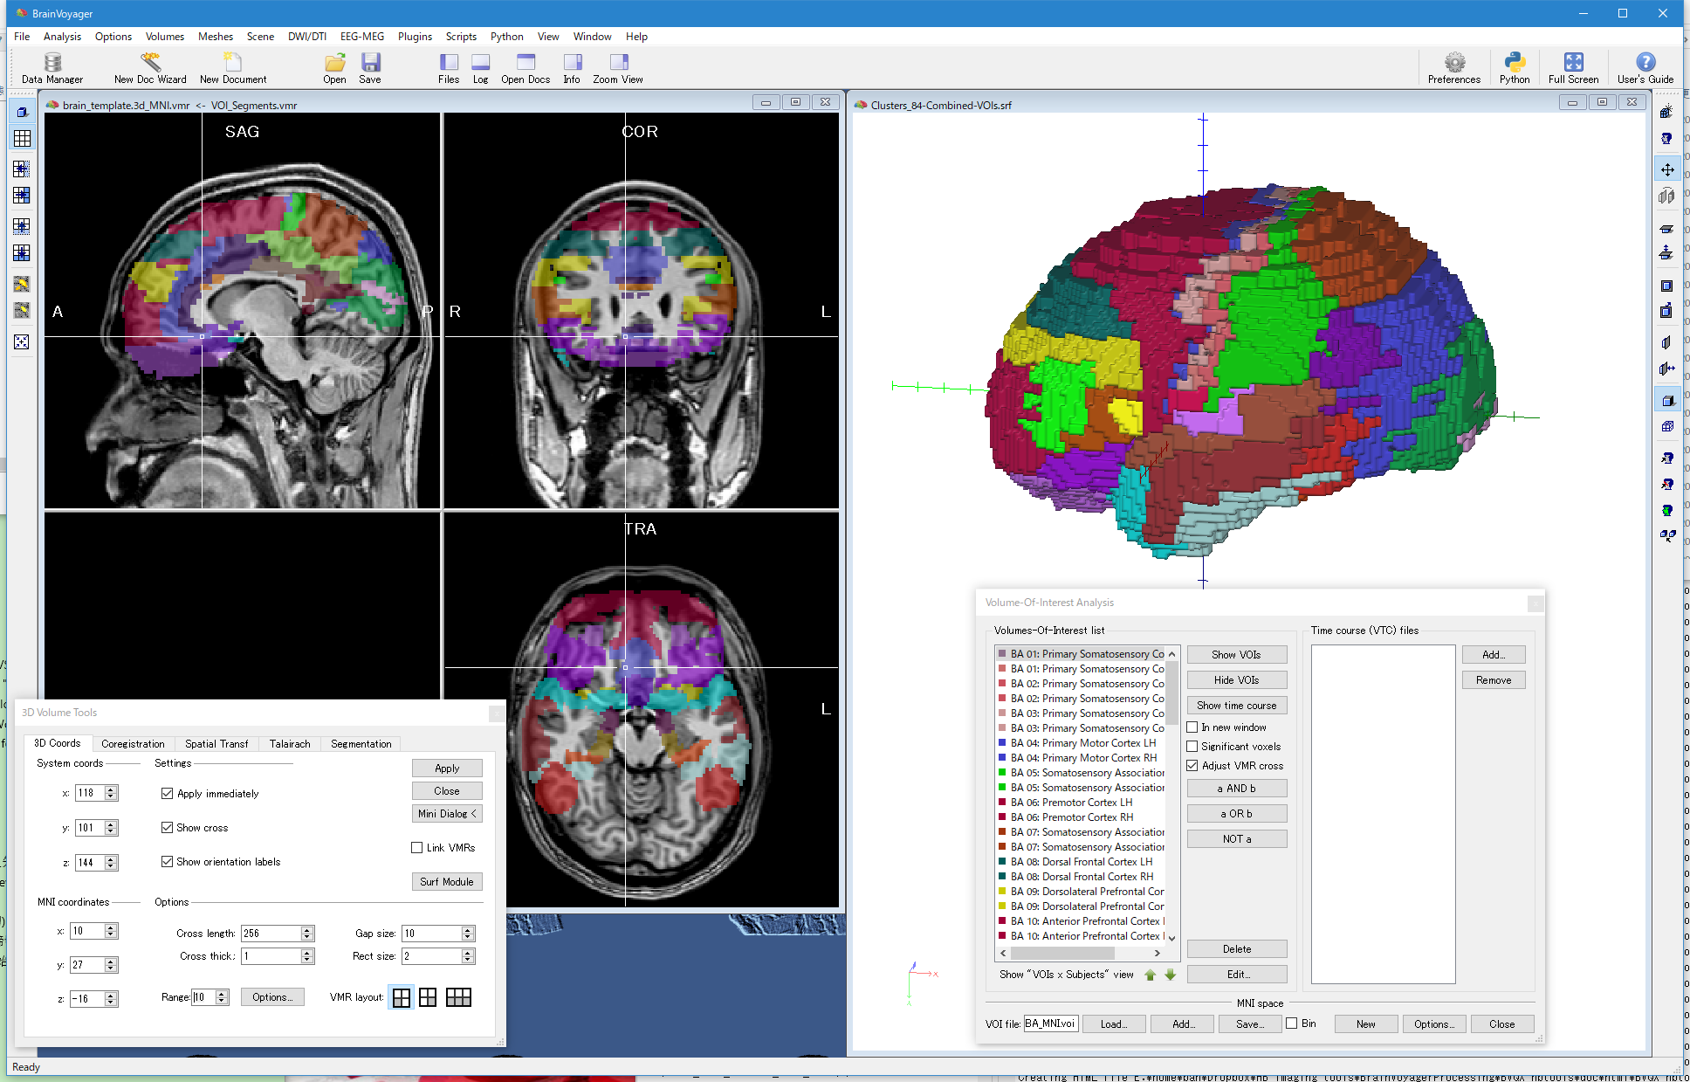Toggle Show orientation labels checkbox
The image size is (1690, 1082).
coord(167,862)
